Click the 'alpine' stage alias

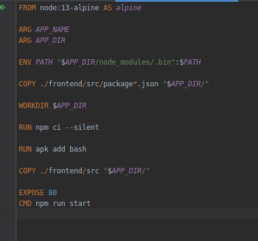point(129,8)
